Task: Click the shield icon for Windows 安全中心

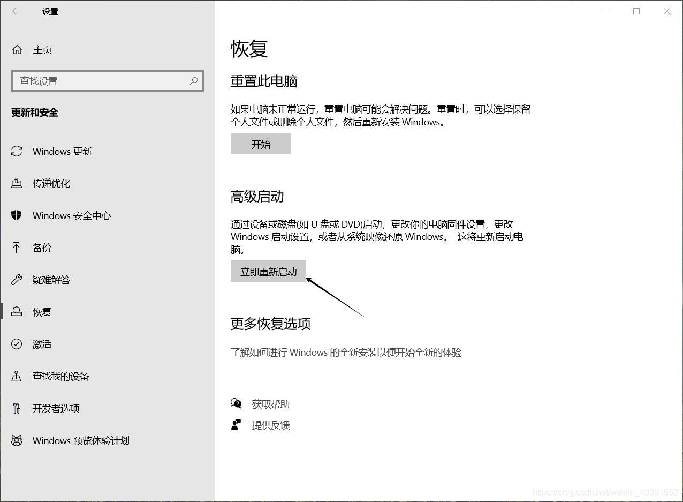Action: [17, 215]
